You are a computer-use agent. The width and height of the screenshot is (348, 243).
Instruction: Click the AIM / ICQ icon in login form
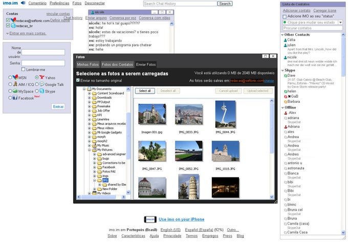click(x=15, y=84)
